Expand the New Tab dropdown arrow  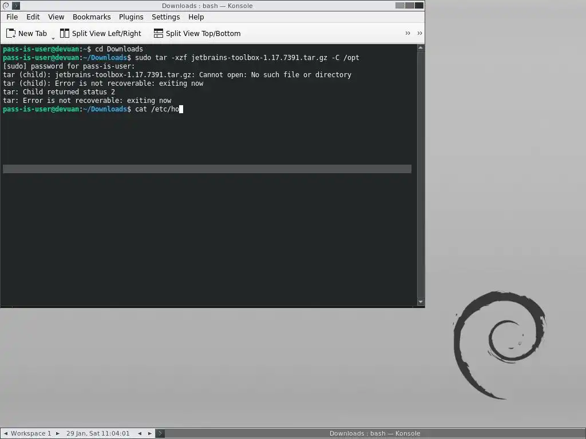(x=53, y=38)
